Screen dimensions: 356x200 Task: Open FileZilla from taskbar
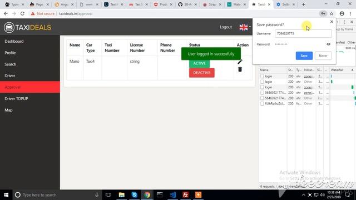point(185,195)
